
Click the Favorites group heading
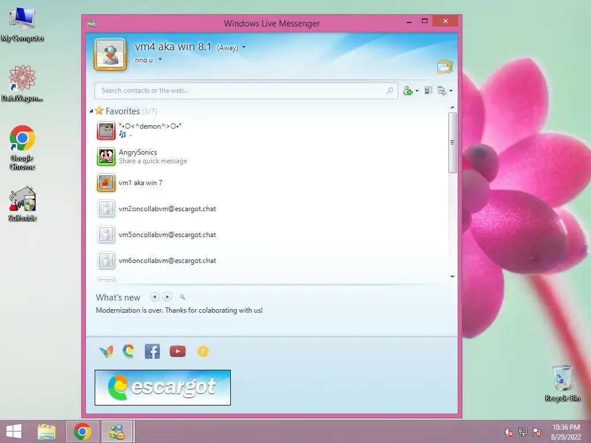[122, 111]
